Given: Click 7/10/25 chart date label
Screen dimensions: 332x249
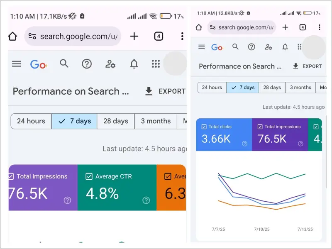Looking at the screenshot, I should (262, 229).
